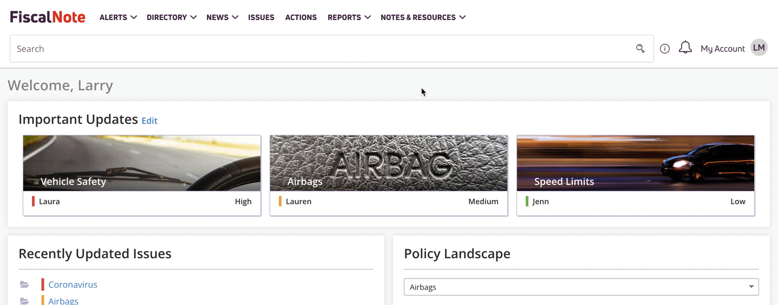Go to the Actions page
Image resolution: width=778 pixels, height=305 pixels.
coord(301,17)
